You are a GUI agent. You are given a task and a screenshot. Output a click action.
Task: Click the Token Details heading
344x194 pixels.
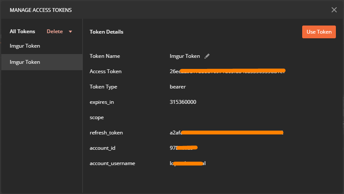coord(106,32)
